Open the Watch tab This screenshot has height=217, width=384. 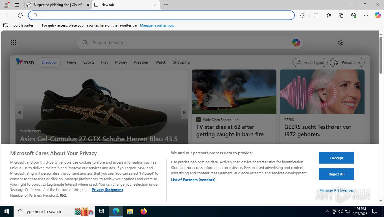click(161, 62)
